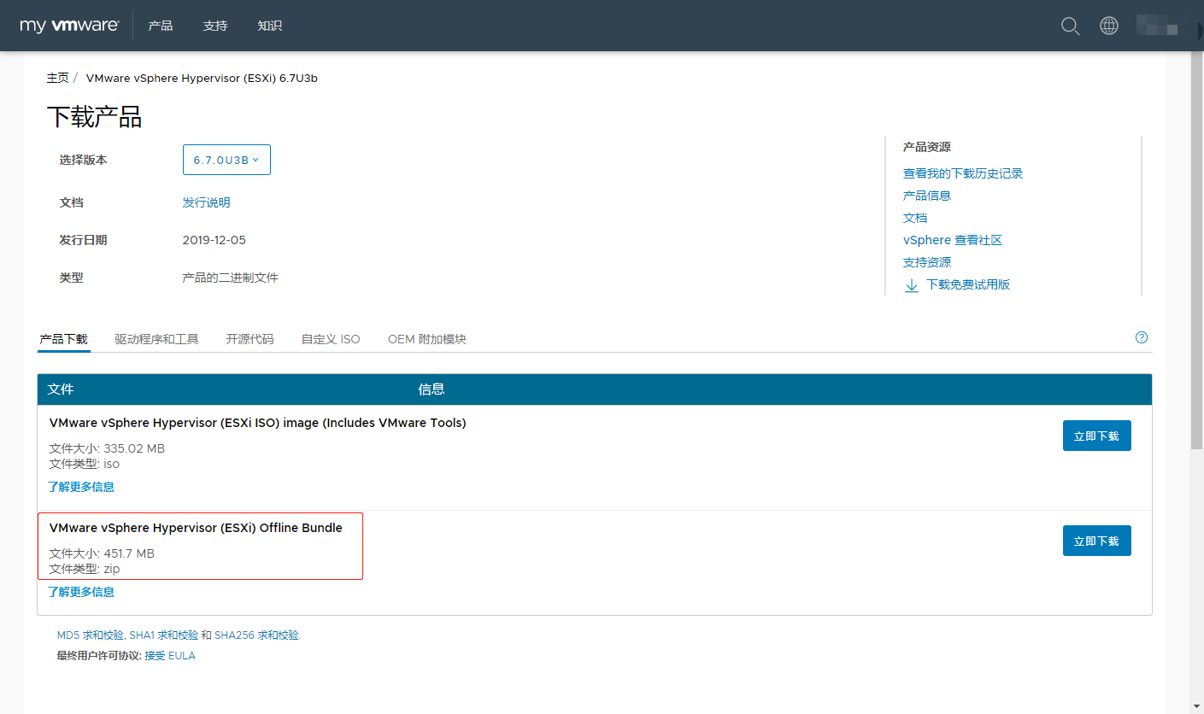Open the 发行说明 documentation link

pyautogui.click(x=207, y=202)
